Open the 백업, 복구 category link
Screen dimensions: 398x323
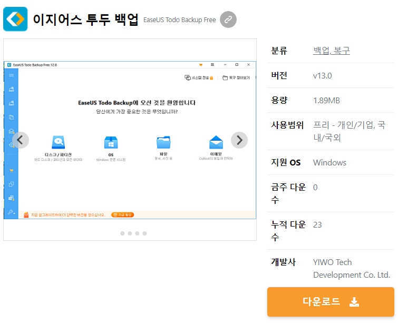pyautogui.click(x=332, y=51)
